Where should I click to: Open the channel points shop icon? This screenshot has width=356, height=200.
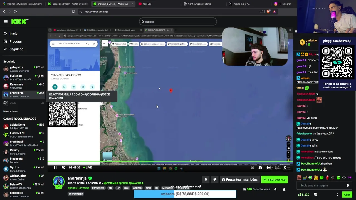click(315, 195)
